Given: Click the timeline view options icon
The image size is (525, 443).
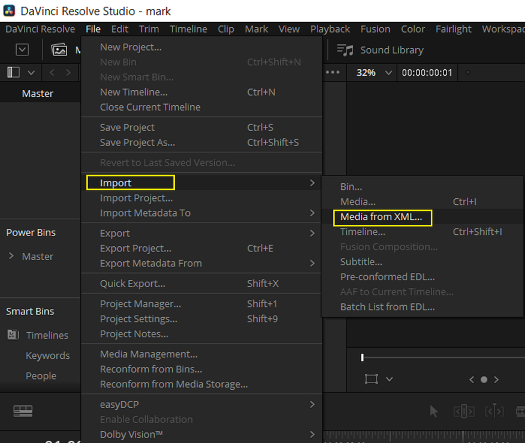Looking at the screenshot, I should pos(23,411).
